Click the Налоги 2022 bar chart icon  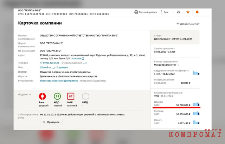[196, 122]
